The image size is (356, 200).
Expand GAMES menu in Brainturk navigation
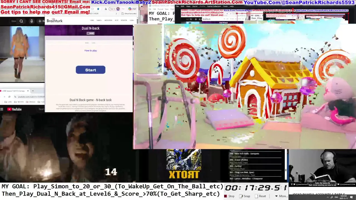[99, 20]
